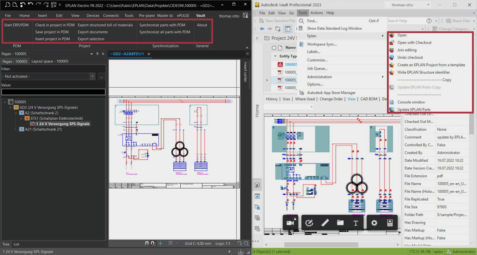Click Export structured bill of materials
The image size is (477, 255).
[105, 25]
